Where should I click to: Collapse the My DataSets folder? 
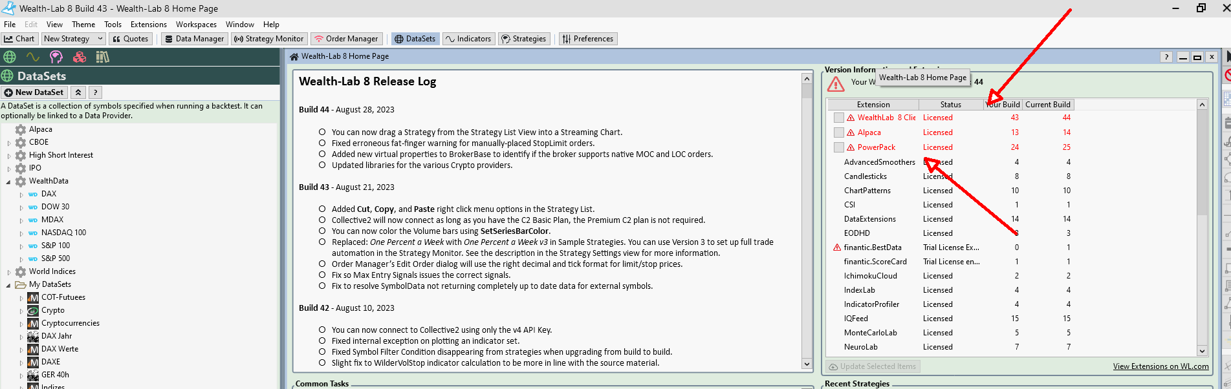point(9,284)
